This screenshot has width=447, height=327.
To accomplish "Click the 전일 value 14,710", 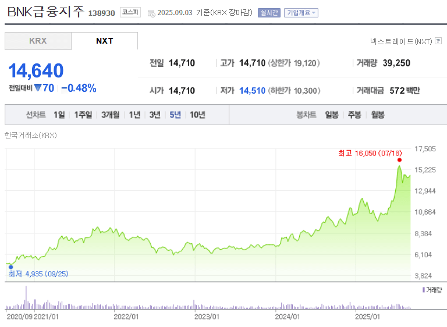I will pos(182,63).
